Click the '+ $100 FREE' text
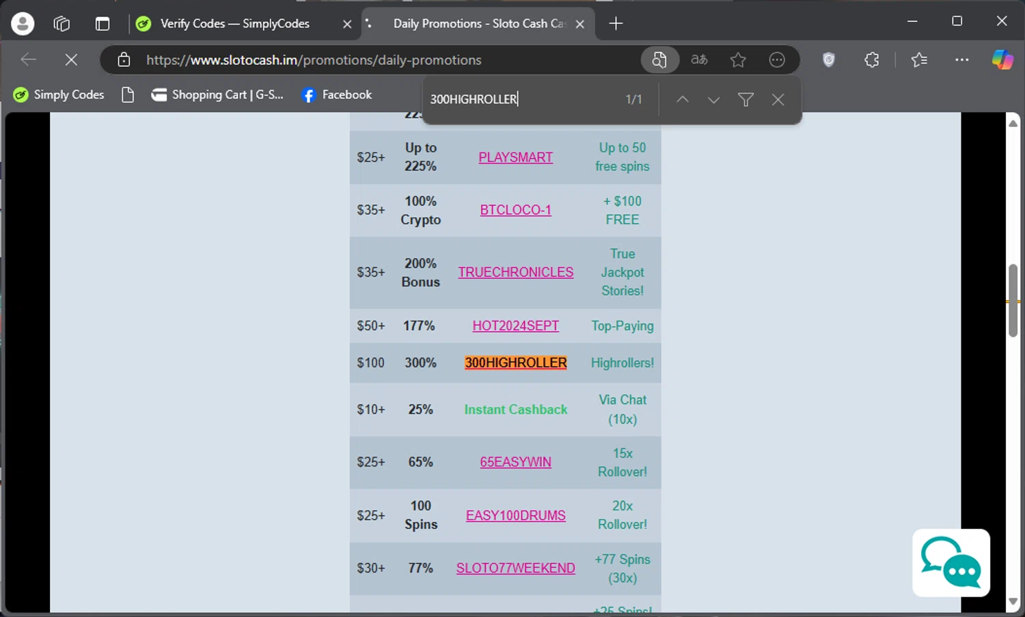 point(623,210)
